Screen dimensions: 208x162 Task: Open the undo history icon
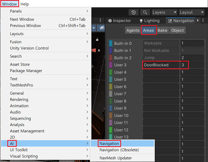tap(133, 12)
